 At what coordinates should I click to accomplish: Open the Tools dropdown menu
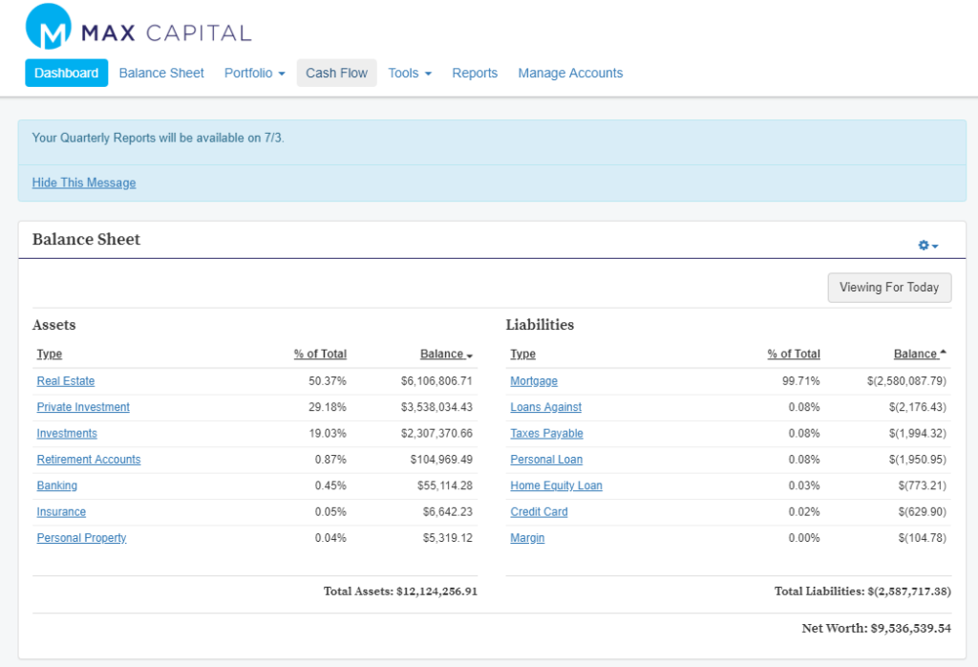point(409,73)
